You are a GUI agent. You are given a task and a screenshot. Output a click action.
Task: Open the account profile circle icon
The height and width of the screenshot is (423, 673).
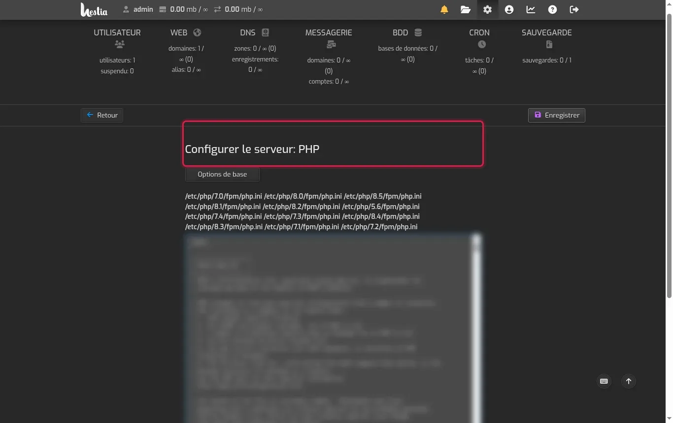tap(509, 9)
